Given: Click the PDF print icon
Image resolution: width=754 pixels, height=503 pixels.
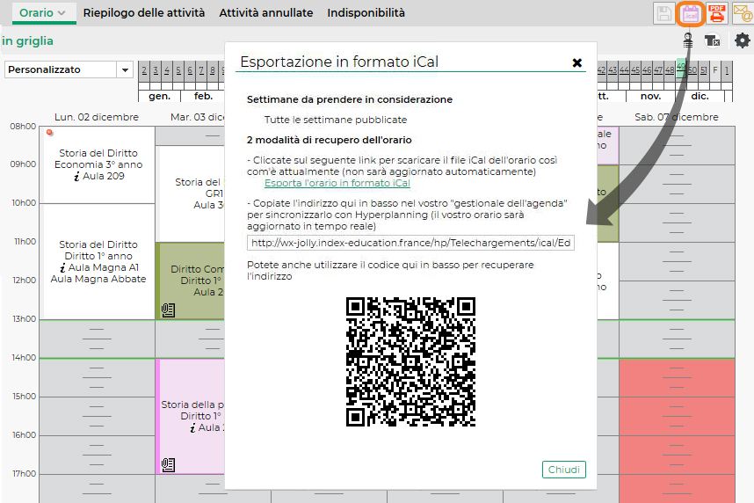Looking at the screenshot, I should click(x=717, y=13).
